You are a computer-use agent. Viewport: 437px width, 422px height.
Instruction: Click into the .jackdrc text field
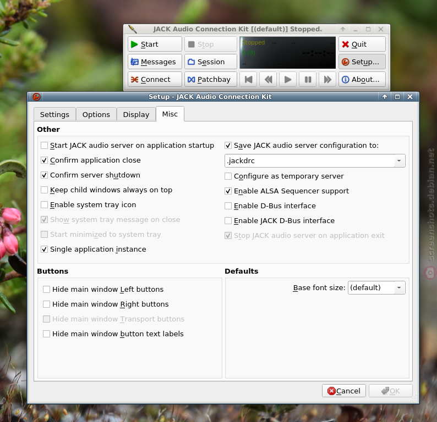[309, 161]
